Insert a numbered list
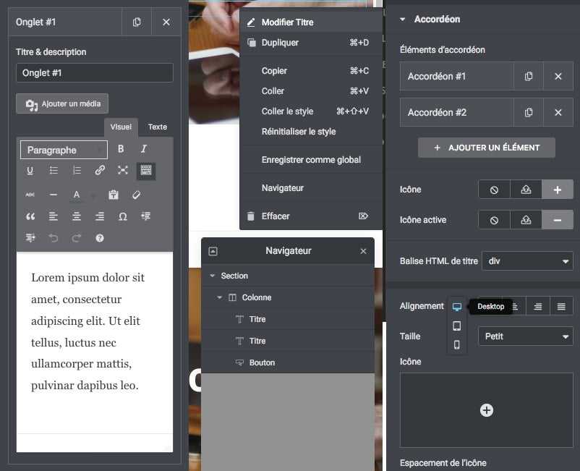The height and width of the screenshot is (471, 580). pyautogui.click(x=77, y=170)
